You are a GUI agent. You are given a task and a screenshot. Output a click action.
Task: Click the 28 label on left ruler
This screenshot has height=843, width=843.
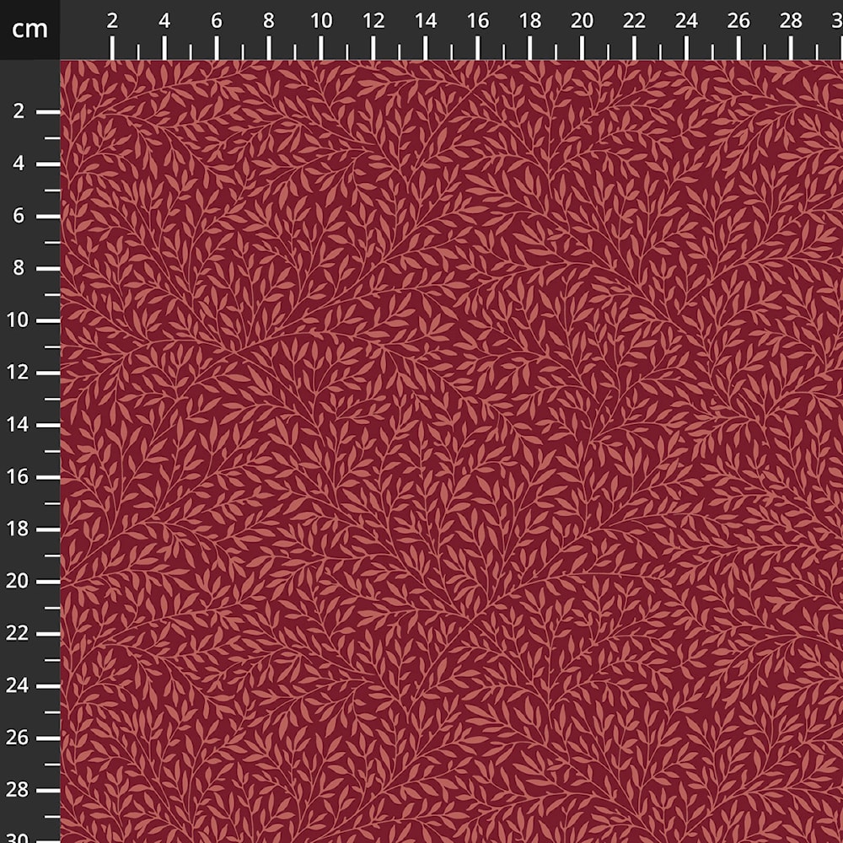tap(17, 790)
